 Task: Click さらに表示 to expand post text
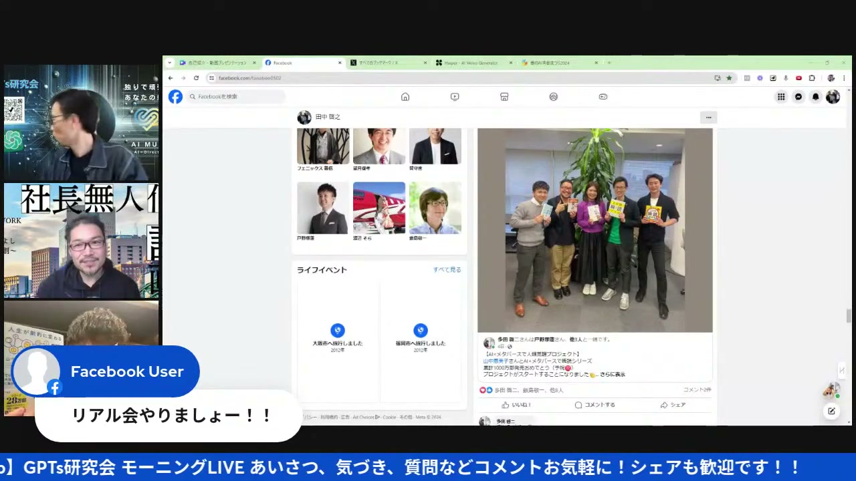click(x=613, y=375)
